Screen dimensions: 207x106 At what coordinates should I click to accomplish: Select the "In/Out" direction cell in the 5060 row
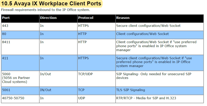point(58,79)
